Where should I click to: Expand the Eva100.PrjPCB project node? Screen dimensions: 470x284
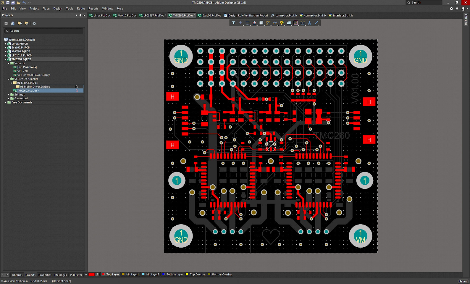pos(6,47)
